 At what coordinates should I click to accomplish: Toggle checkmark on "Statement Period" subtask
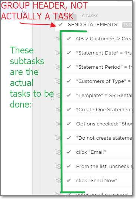coord(69,67)
